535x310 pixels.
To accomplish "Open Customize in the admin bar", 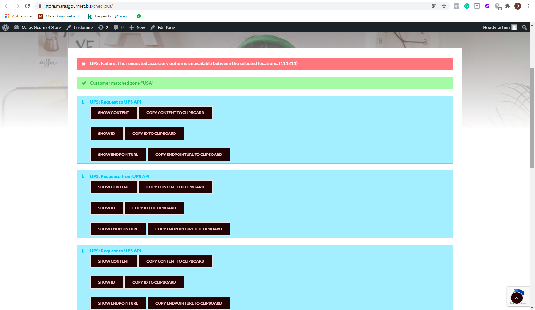I will pyautogui.click(x=80, y=27).
